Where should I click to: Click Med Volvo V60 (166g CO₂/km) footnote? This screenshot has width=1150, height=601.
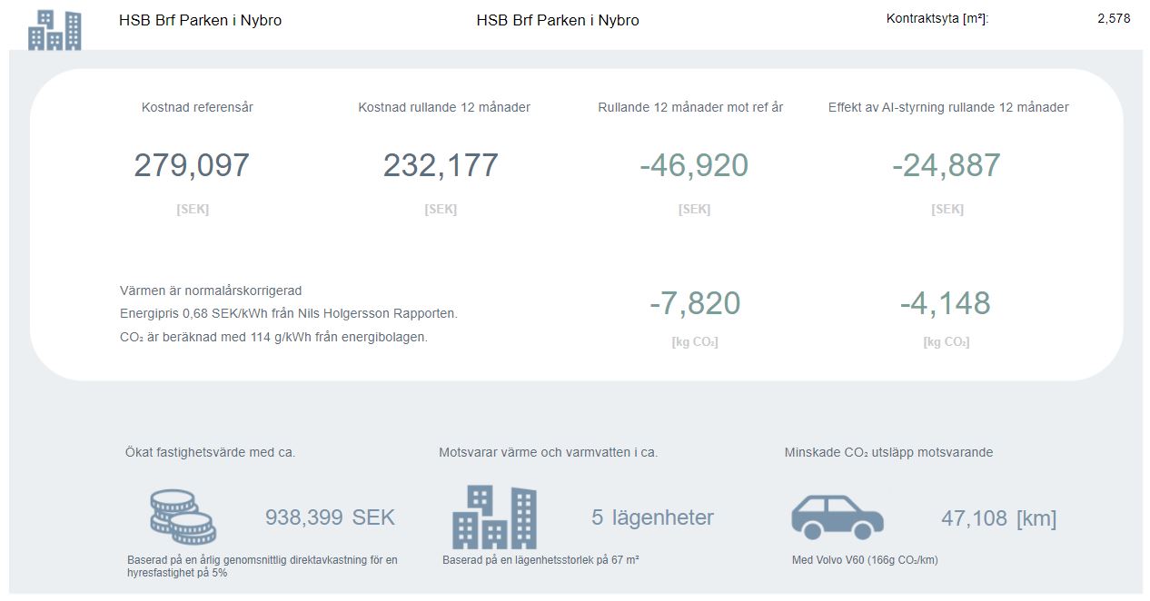(x=865, y=560)
